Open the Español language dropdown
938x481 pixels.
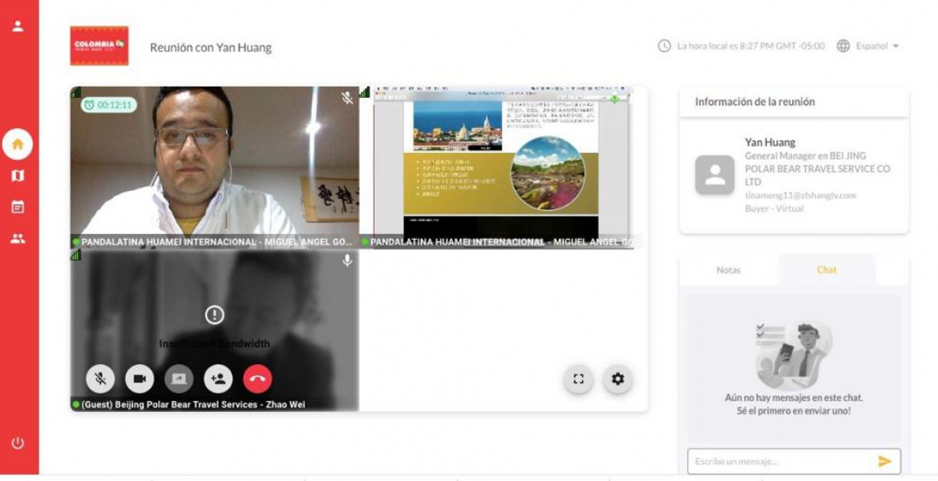878,46
